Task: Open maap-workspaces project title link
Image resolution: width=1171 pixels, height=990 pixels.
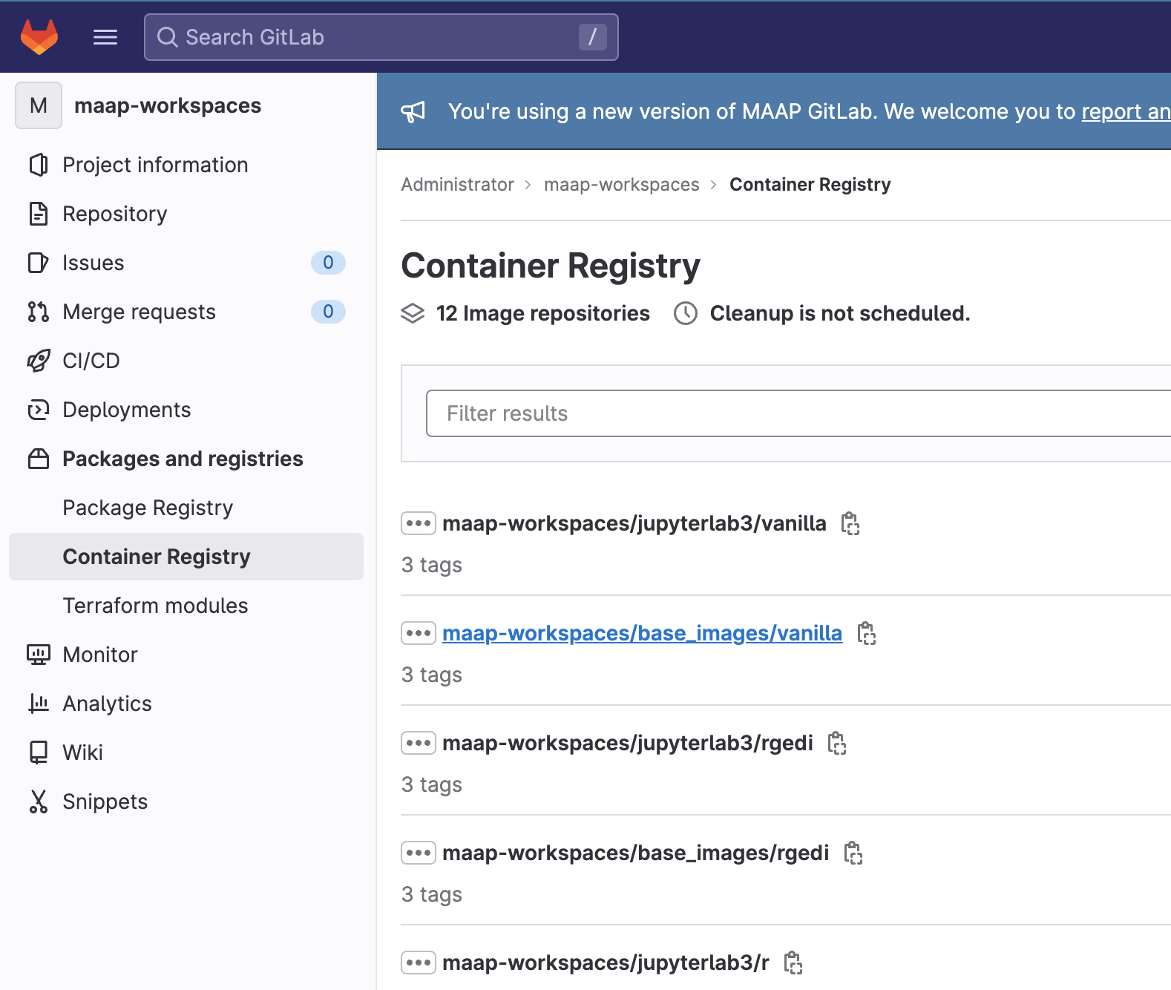Action: [x=168, y=105]
